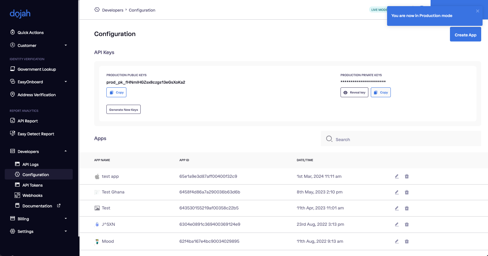488x256 pixels.
Task: Click the Webhooks icon
Action: coord(17,195)
